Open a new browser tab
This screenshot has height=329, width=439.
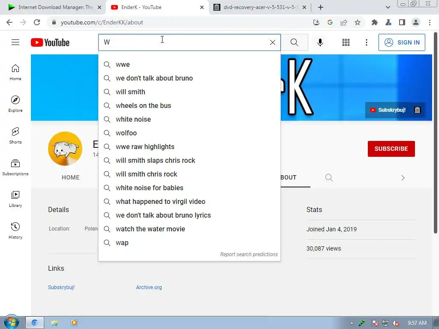(321, 7)
